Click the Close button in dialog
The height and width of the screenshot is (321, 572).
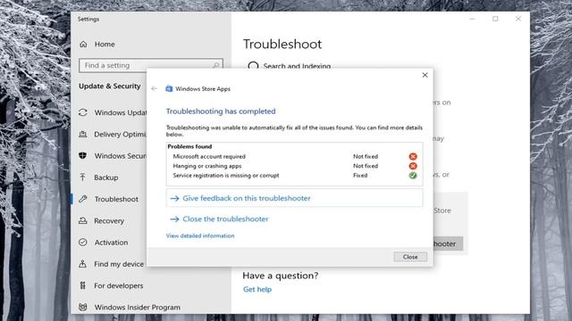coord(410,257)
